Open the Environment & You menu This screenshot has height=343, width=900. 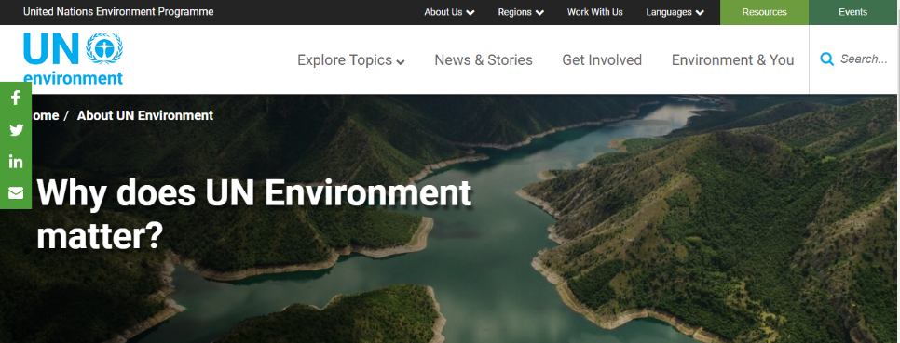click(732, 60)
